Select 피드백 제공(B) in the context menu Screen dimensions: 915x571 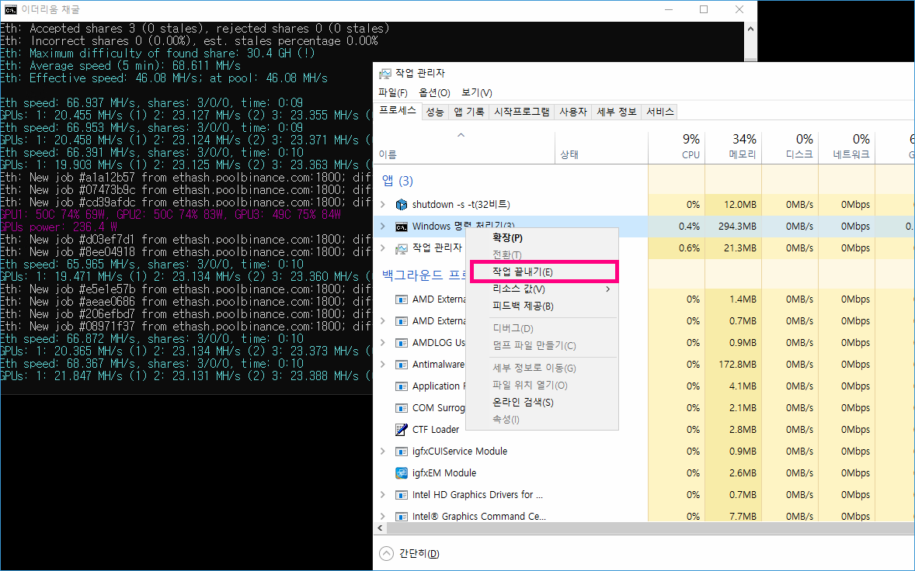click(542, 306)
